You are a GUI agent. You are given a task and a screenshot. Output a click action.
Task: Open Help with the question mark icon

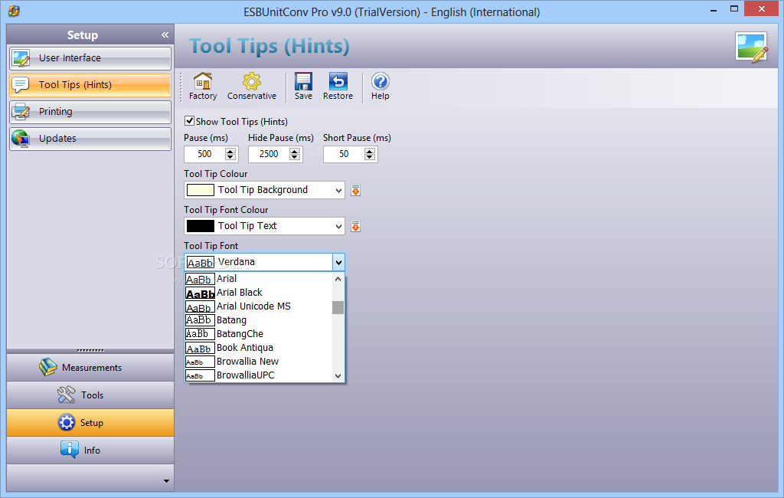(x=380, y=81)
